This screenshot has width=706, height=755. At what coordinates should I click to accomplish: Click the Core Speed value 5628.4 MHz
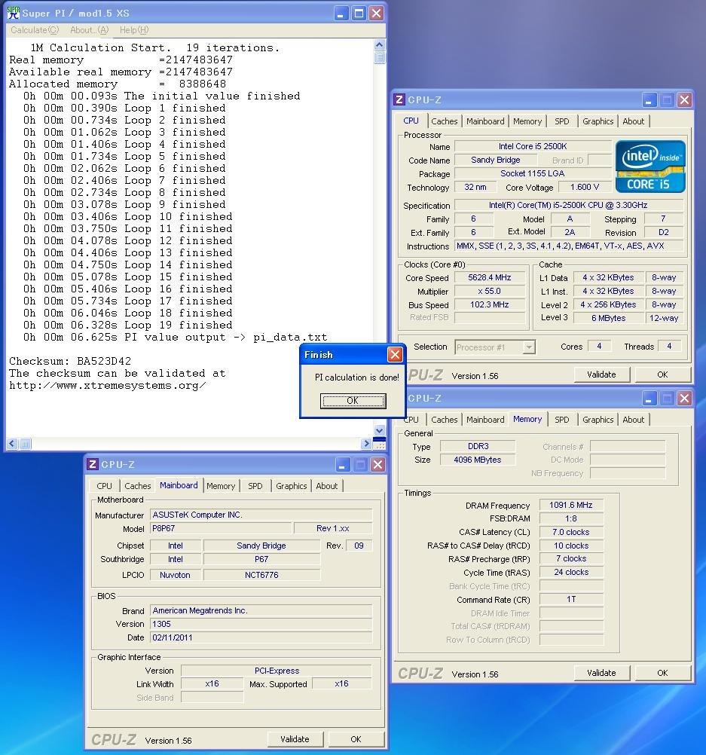point(489,278)
